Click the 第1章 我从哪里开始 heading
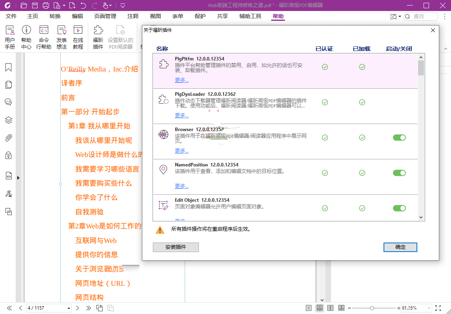 click(x=99, y=126)
